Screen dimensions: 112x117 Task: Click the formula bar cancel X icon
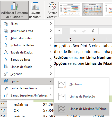click(75, 31)
